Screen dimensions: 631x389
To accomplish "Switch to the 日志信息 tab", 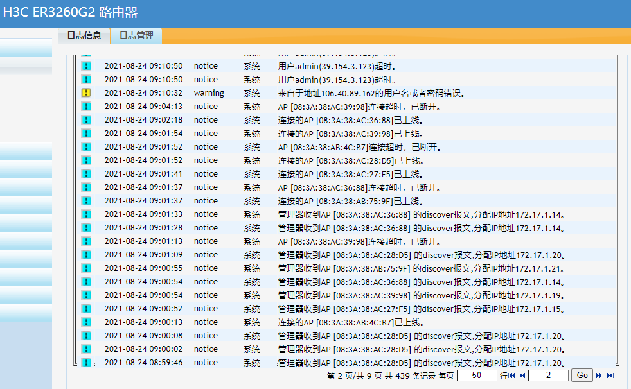I will pos(84,35).
